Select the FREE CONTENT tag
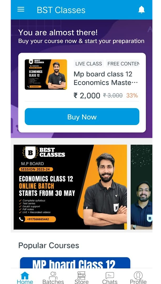161x284 pixels. 123,64
